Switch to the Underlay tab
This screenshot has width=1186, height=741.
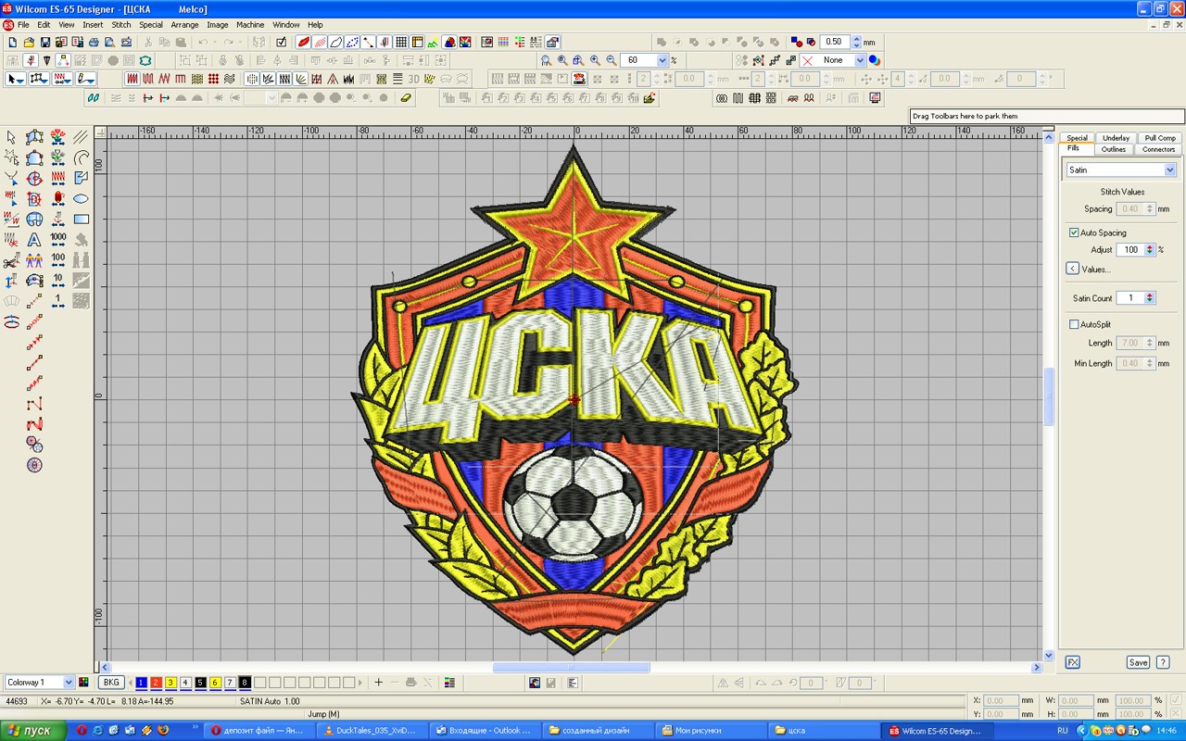(1116, 138)
